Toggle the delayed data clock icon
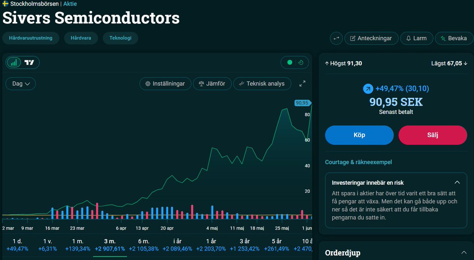Viewport: 474px width, 260px height. click(x=301, y=62)
